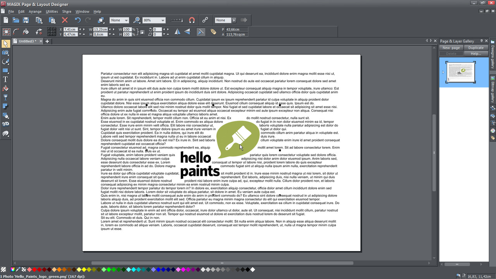Viewport: 496px width, 279px height.
Task: Open the Bitmap gallery side tab
Action: [x=493, y=90]
